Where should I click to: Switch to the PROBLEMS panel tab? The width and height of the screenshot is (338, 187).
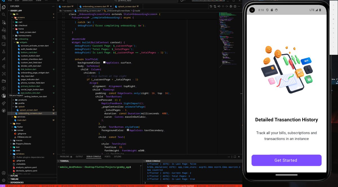click(66, 157)
